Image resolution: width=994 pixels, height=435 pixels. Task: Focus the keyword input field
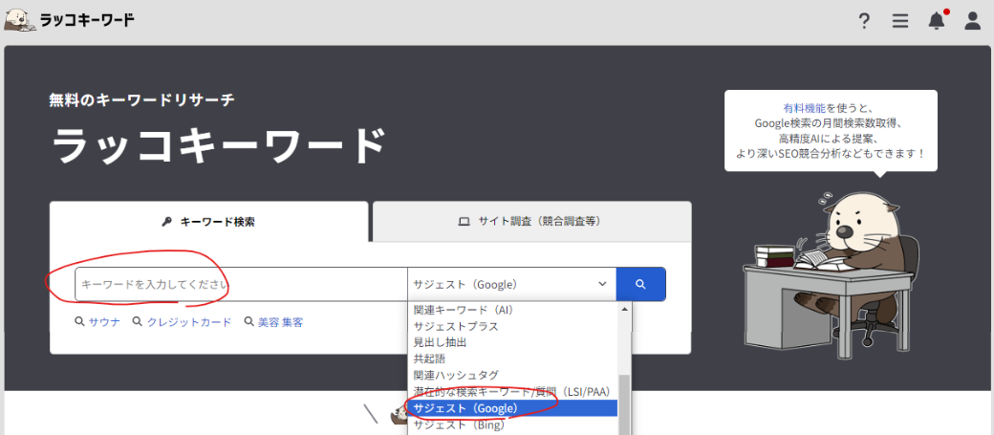pyautogui.click(x=241, y=284)
